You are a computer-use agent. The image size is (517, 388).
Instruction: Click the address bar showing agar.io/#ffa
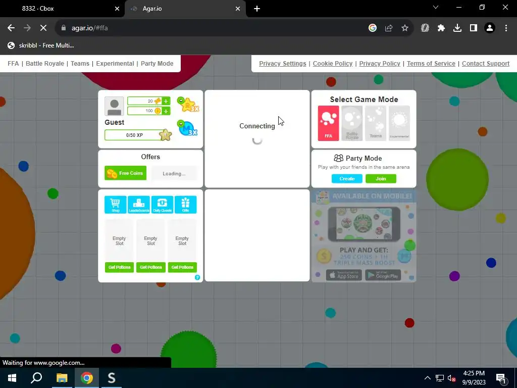tap(211, 28)
